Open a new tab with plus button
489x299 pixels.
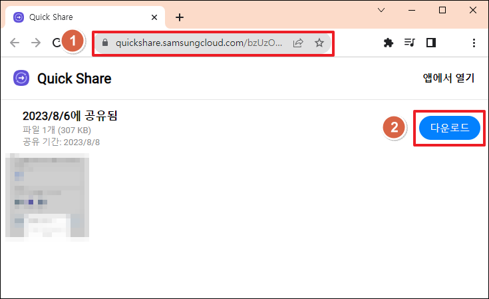(x=180, y=17)
